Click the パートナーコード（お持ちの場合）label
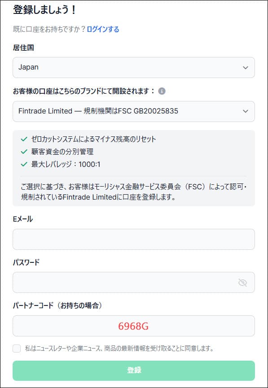Image resolution: width=268 pixels, height=388 pixels. point(57,305)
